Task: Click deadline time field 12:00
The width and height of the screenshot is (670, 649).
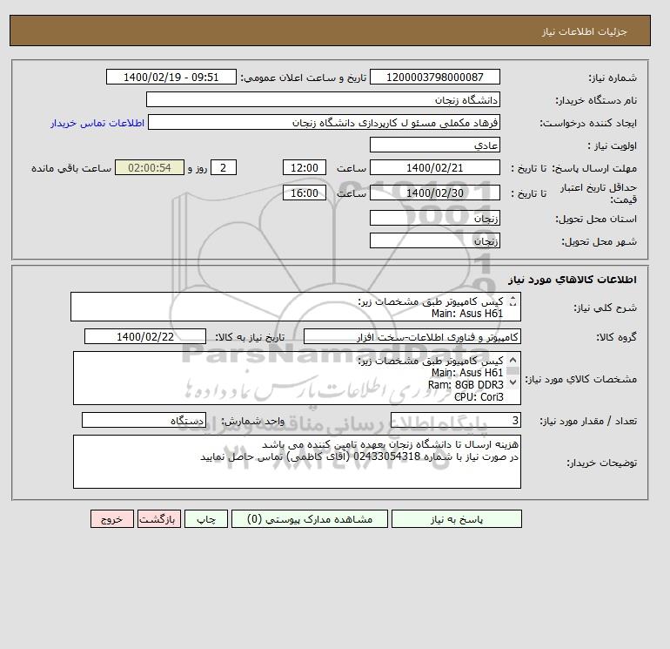Action: (x=305, y=168)
